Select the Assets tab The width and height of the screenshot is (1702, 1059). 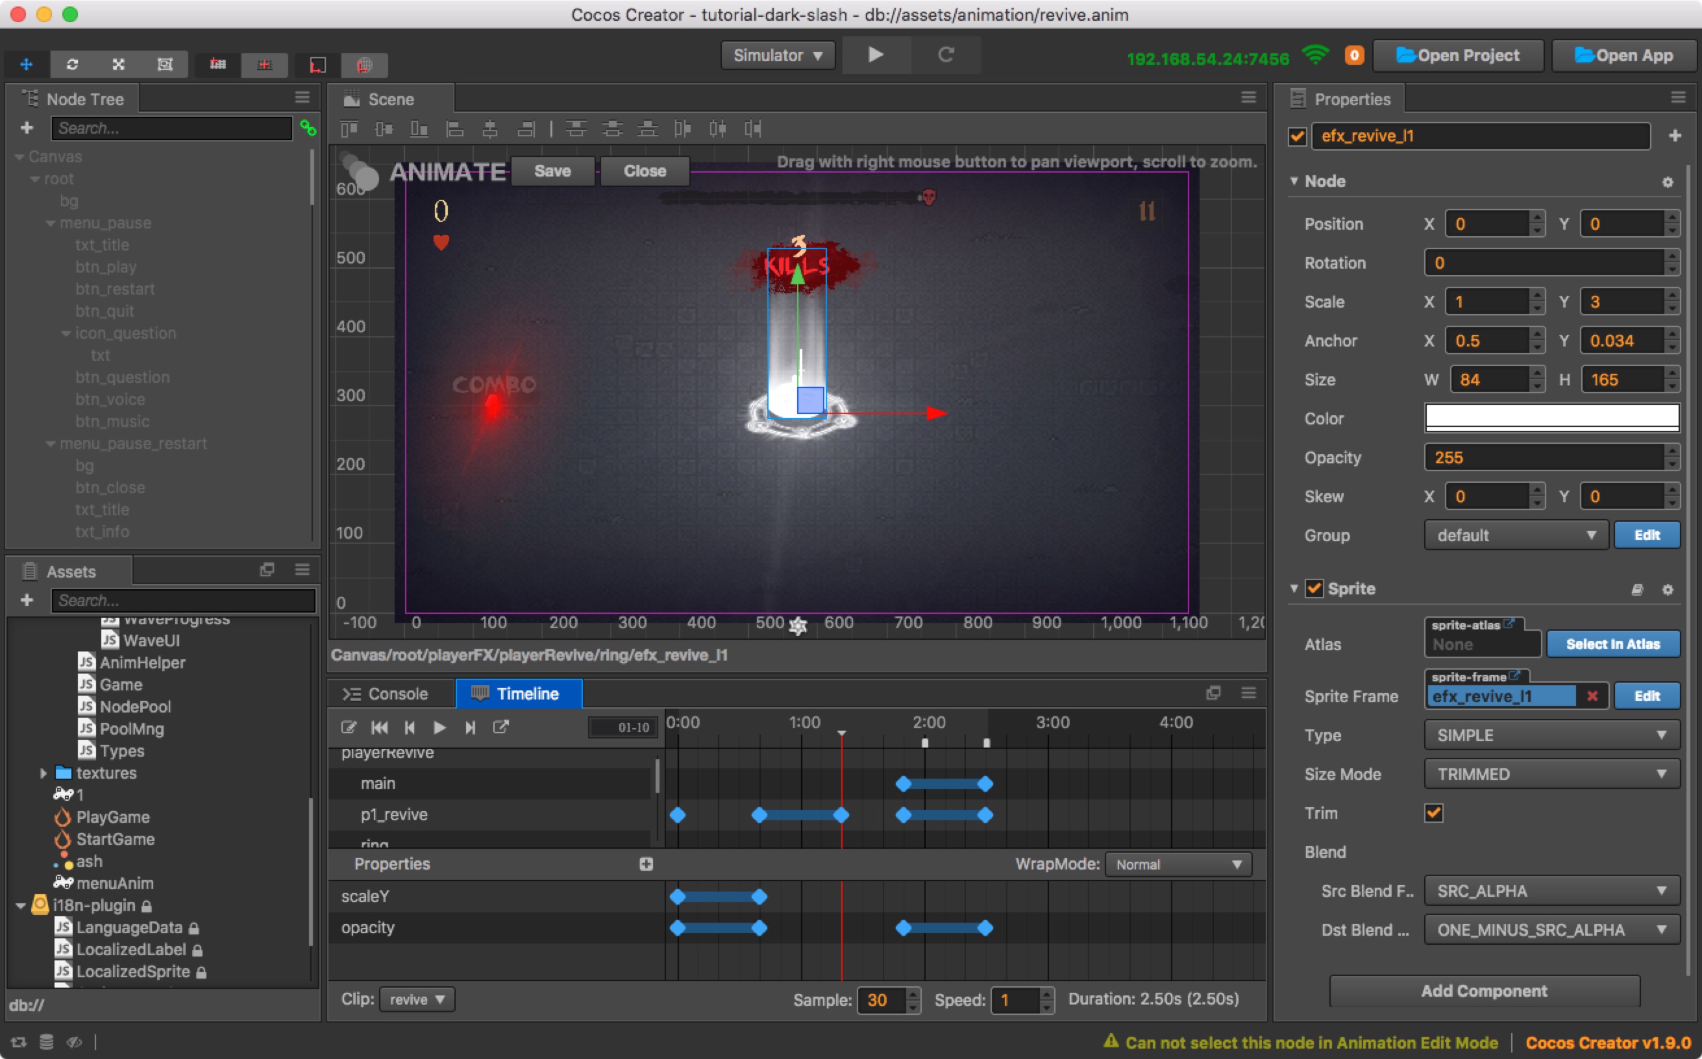pyautogui.click(x=69, y=572)
